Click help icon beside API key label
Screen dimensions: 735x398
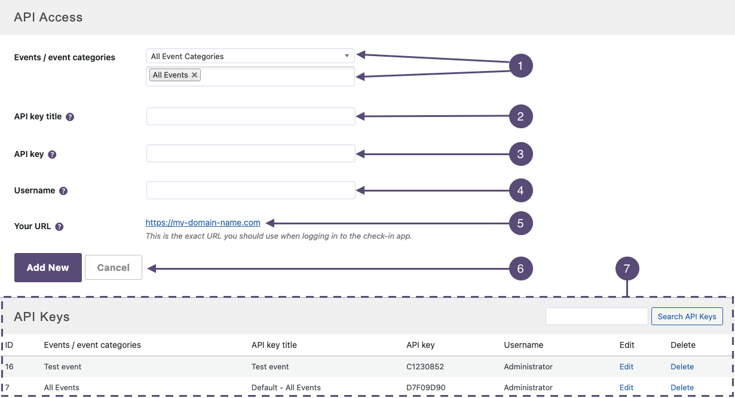click(52, 155)
